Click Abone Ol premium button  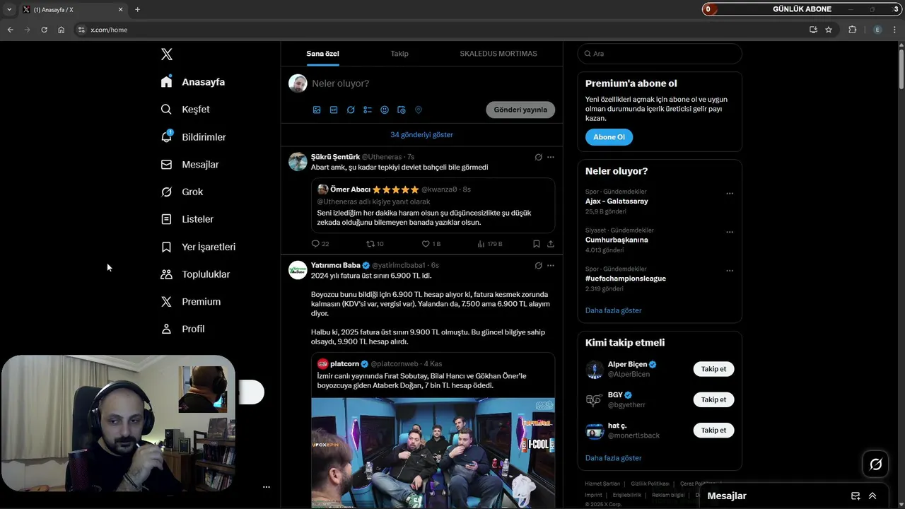609,137
